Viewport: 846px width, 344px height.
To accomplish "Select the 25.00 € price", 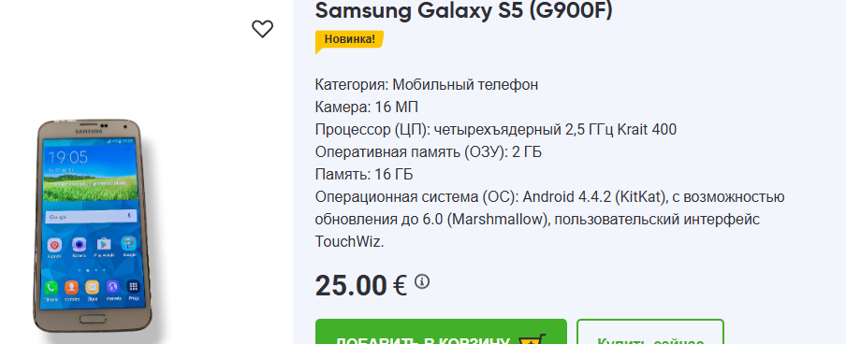I will (x=361, y=285).
